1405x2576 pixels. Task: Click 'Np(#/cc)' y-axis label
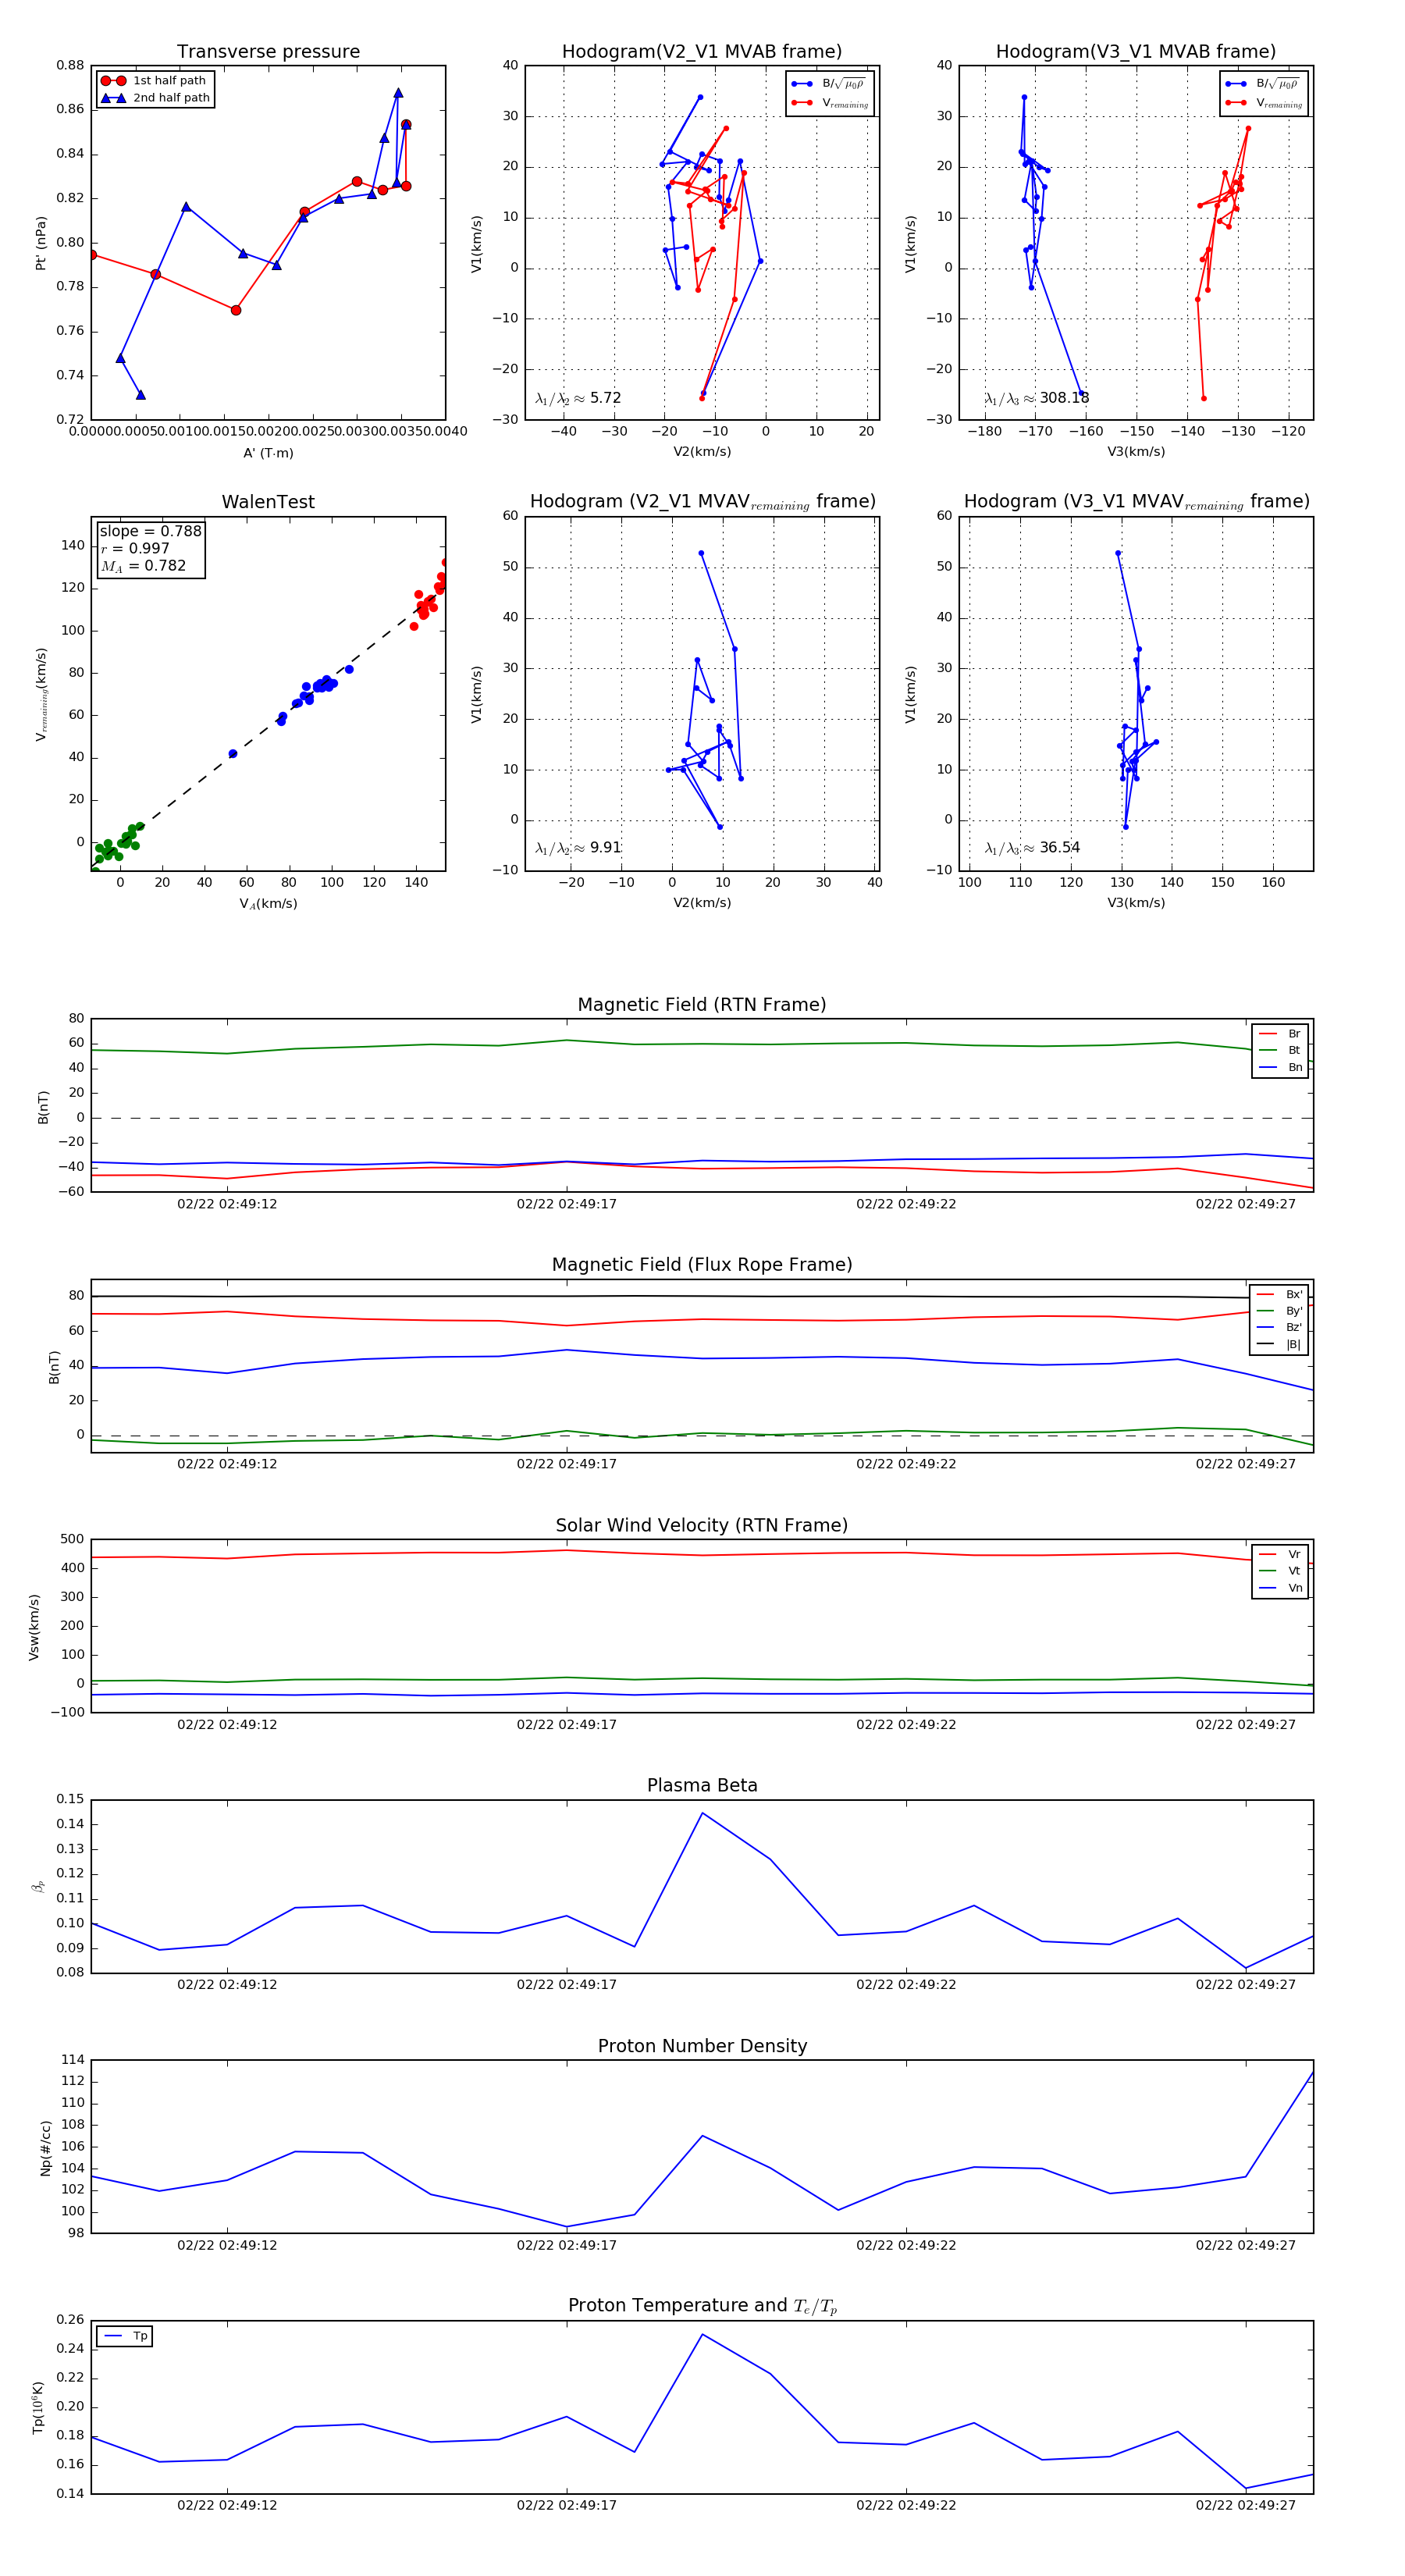coord(45,2147)
